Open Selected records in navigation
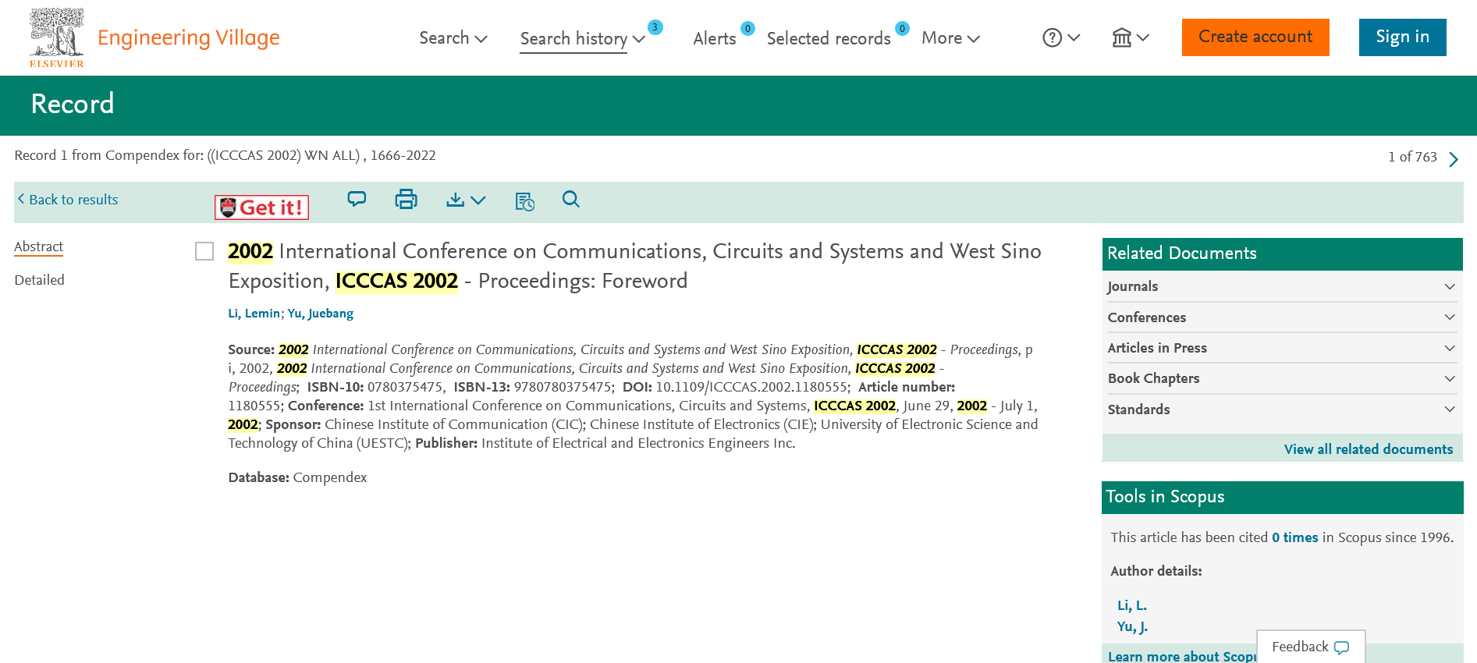This screenshot has height=663, width=1477. [x=829, y=38]
